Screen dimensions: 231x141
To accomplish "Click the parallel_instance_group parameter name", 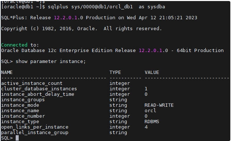I will 34,133.
